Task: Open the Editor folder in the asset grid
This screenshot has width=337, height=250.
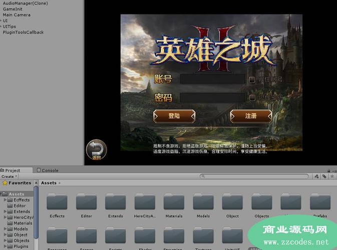Action: tap(86, 201)
